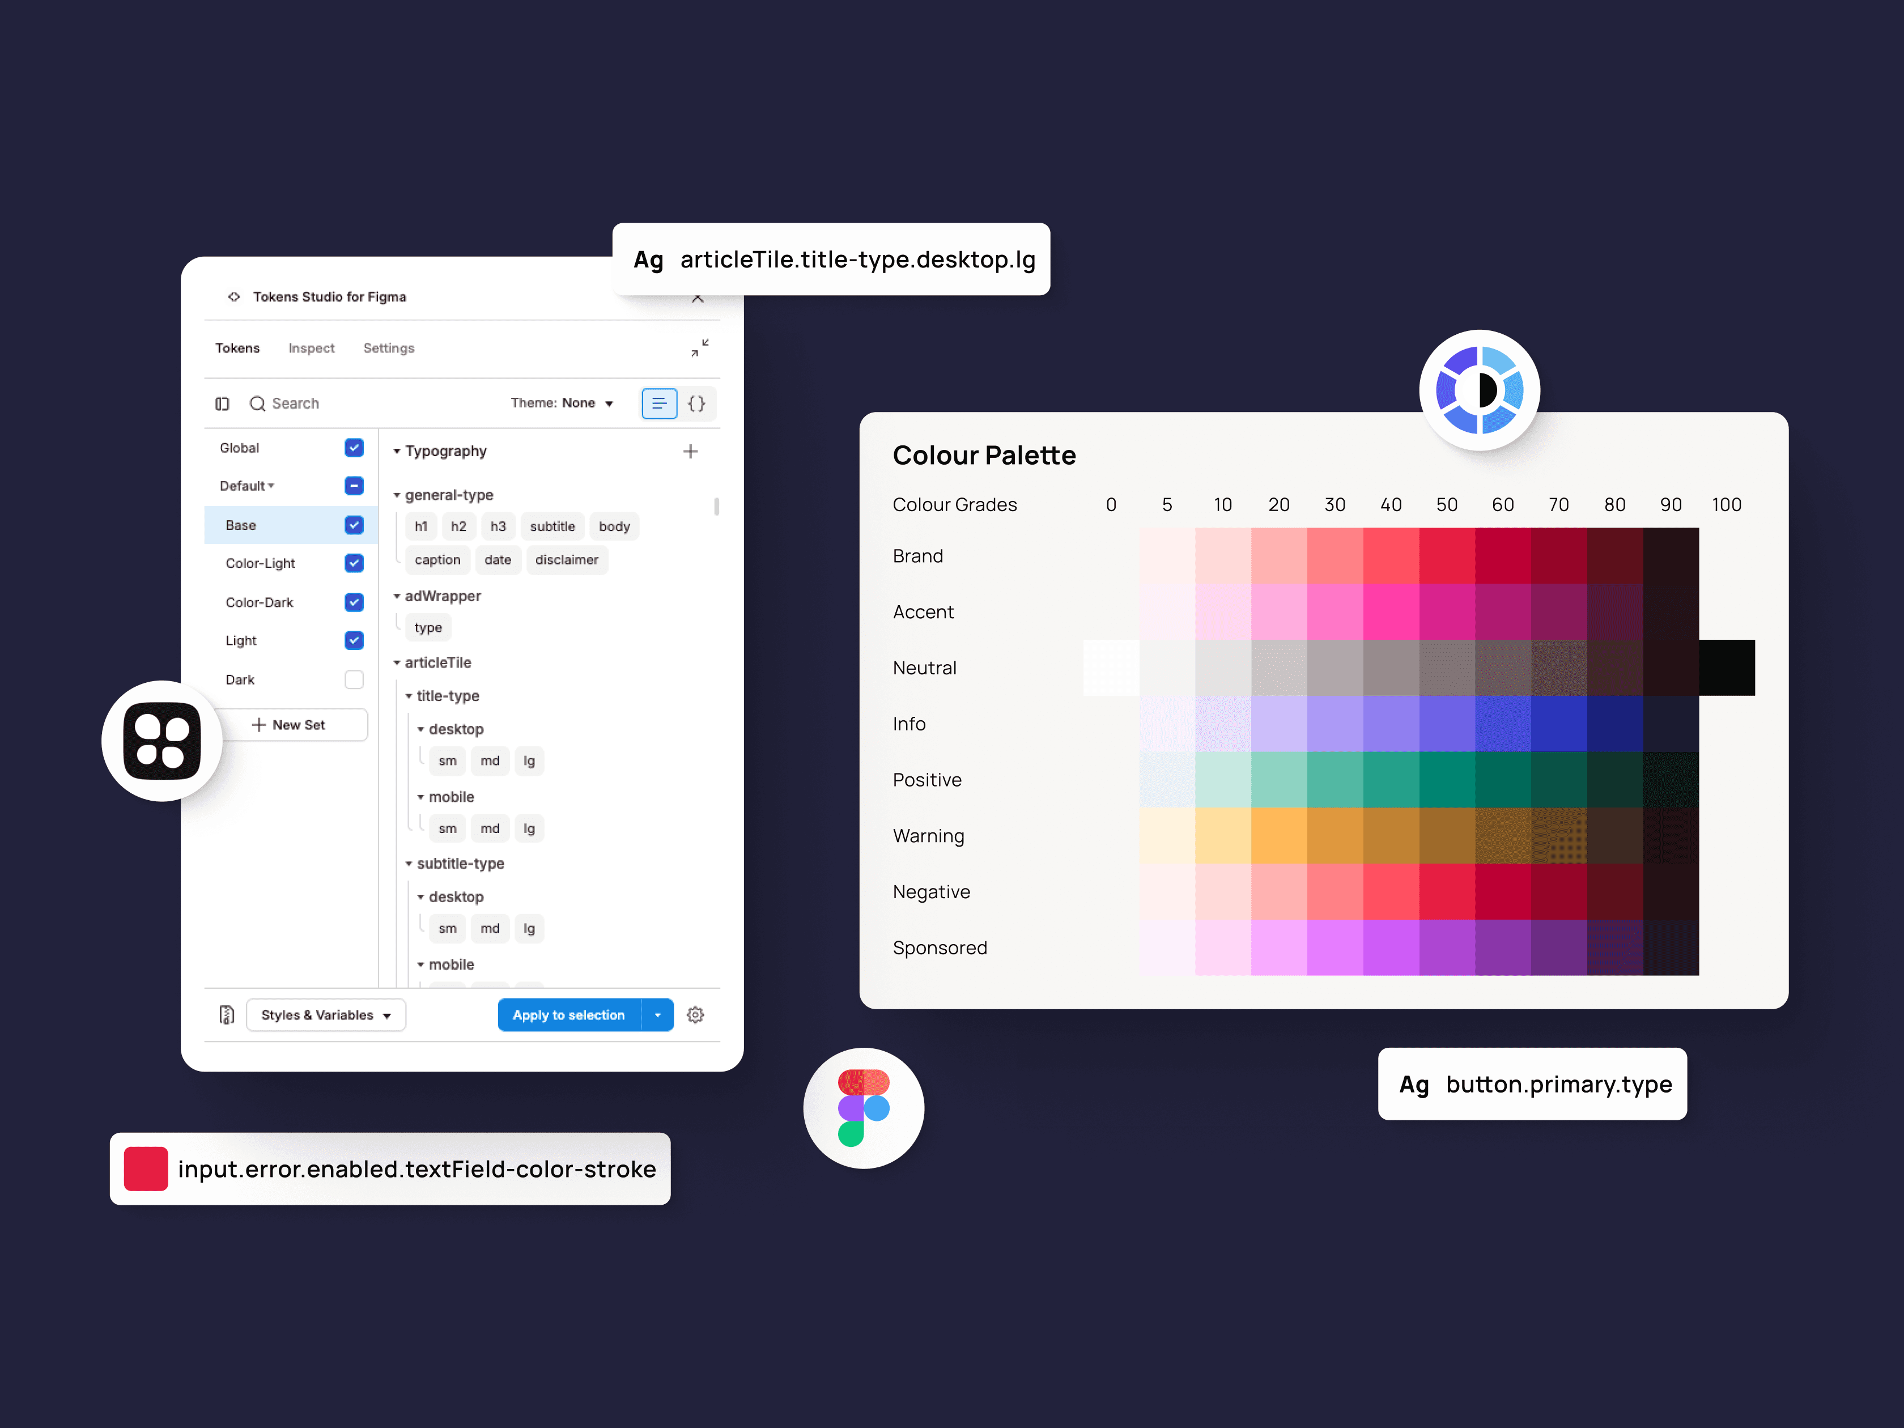Add new Typography token plus icon
Screen dimensions: 1904x1428
coord(690,451)
